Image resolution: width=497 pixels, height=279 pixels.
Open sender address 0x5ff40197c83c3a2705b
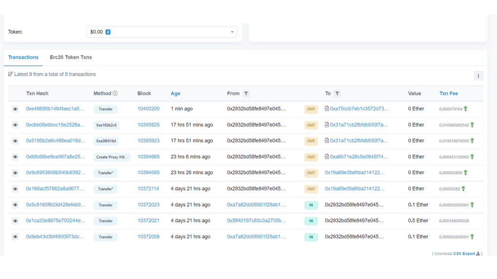[x=256, y=221]
